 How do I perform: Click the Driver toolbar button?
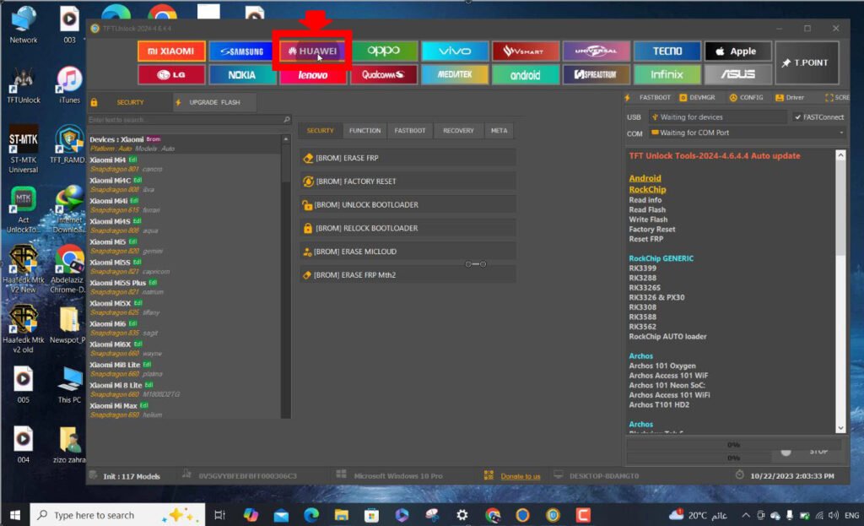coord(790,98)
